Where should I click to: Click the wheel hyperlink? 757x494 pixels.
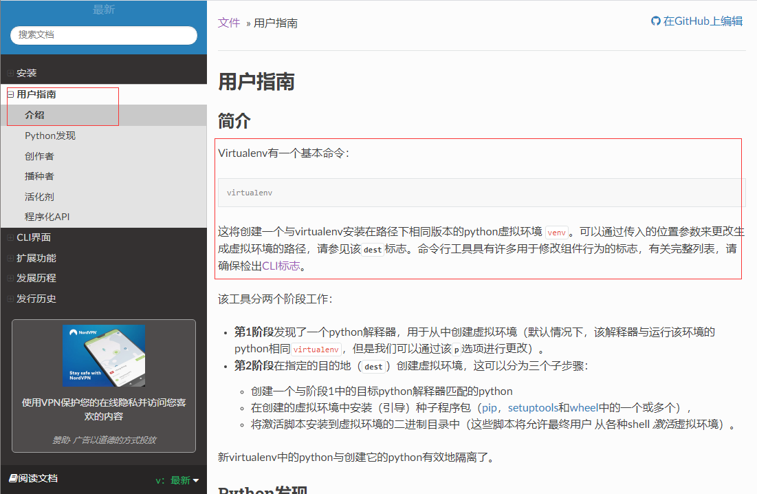pyautogui.click(x=585, y=407)
